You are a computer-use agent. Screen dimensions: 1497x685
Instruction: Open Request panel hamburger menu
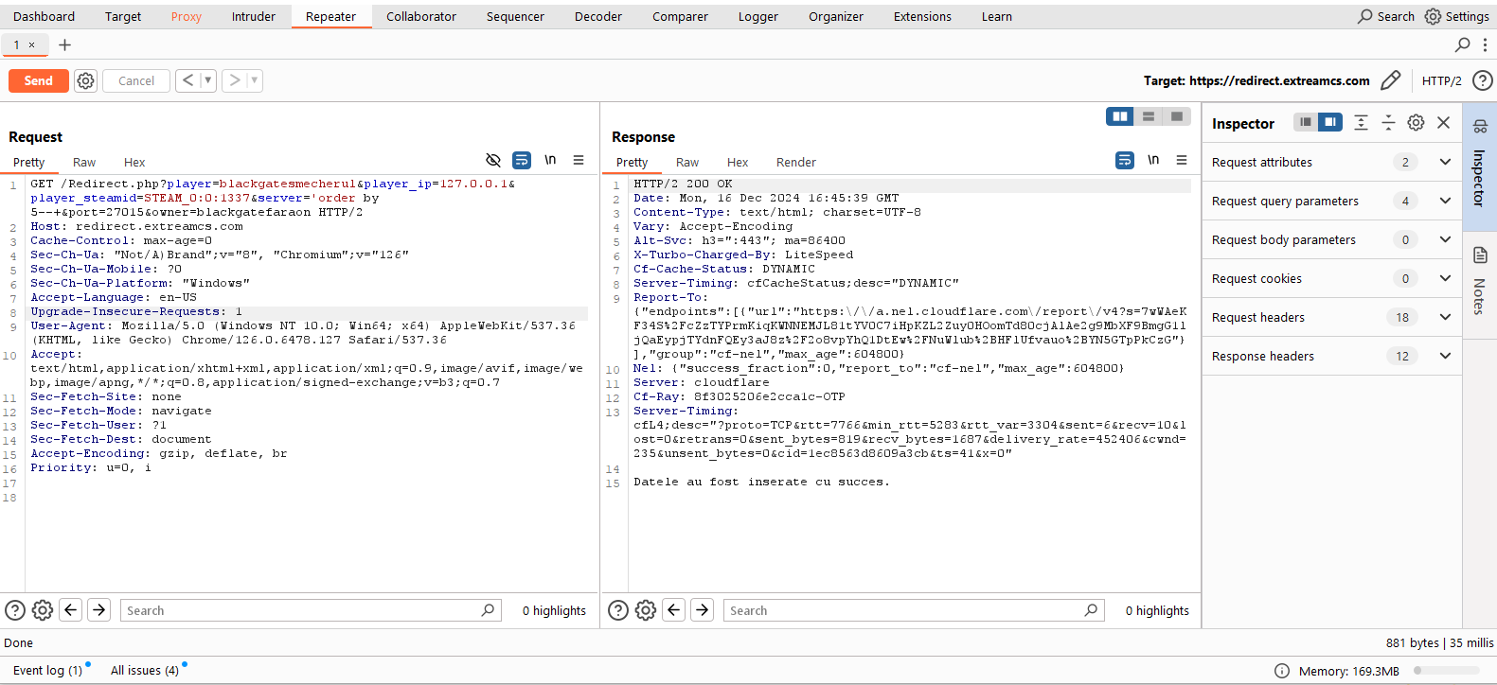[579, 160]
